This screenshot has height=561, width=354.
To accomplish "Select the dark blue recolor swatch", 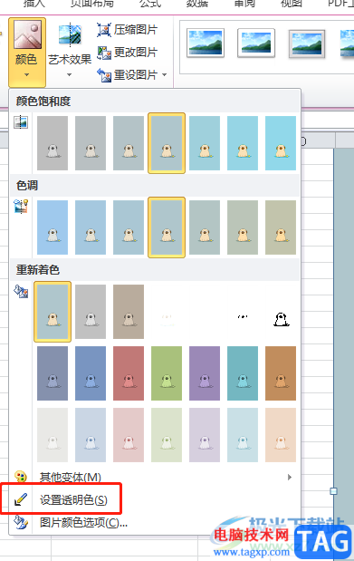I will [91, 373].
